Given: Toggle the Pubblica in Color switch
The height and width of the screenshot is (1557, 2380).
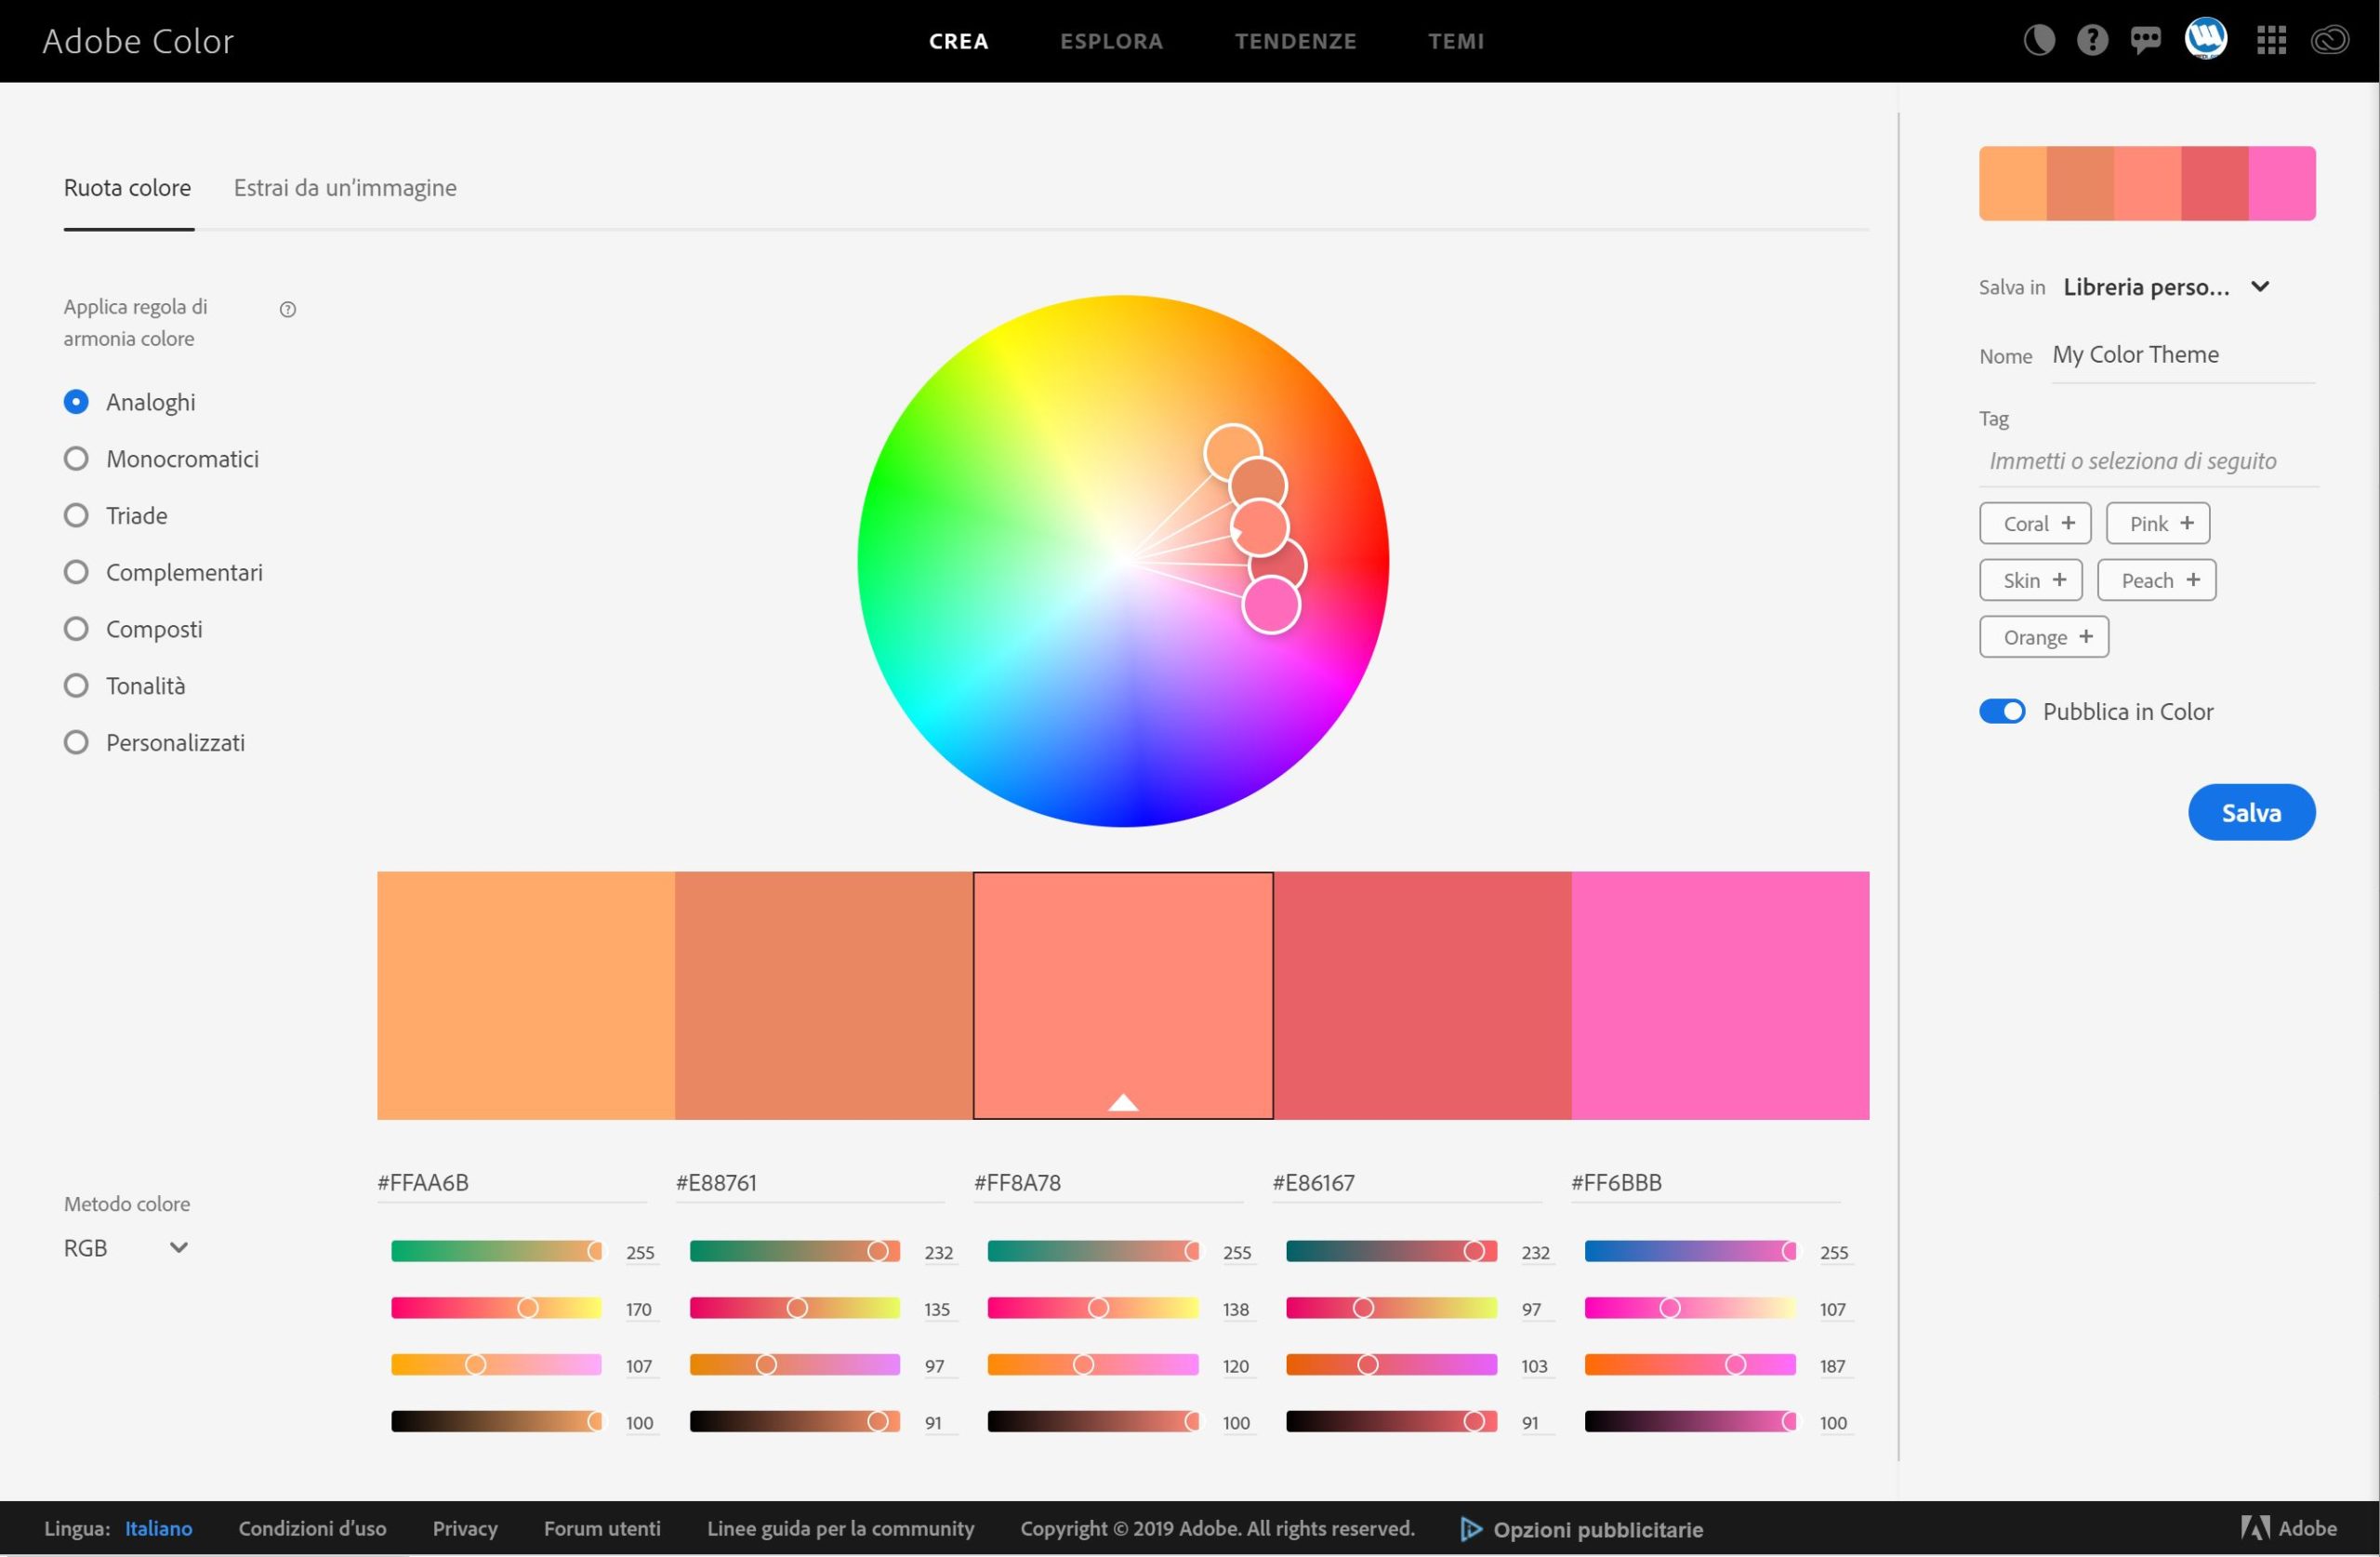Looking at the screenshot, I should point(2002,711).
